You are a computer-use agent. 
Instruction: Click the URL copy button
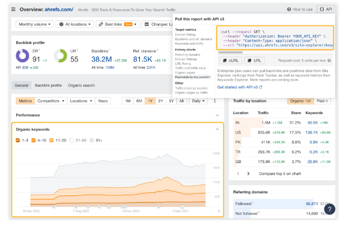[255, 61]
